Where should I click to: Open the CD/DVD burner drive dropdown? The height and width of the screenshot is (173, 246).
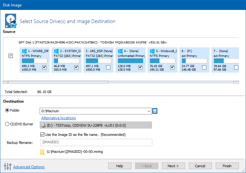(x=149, y=125)
